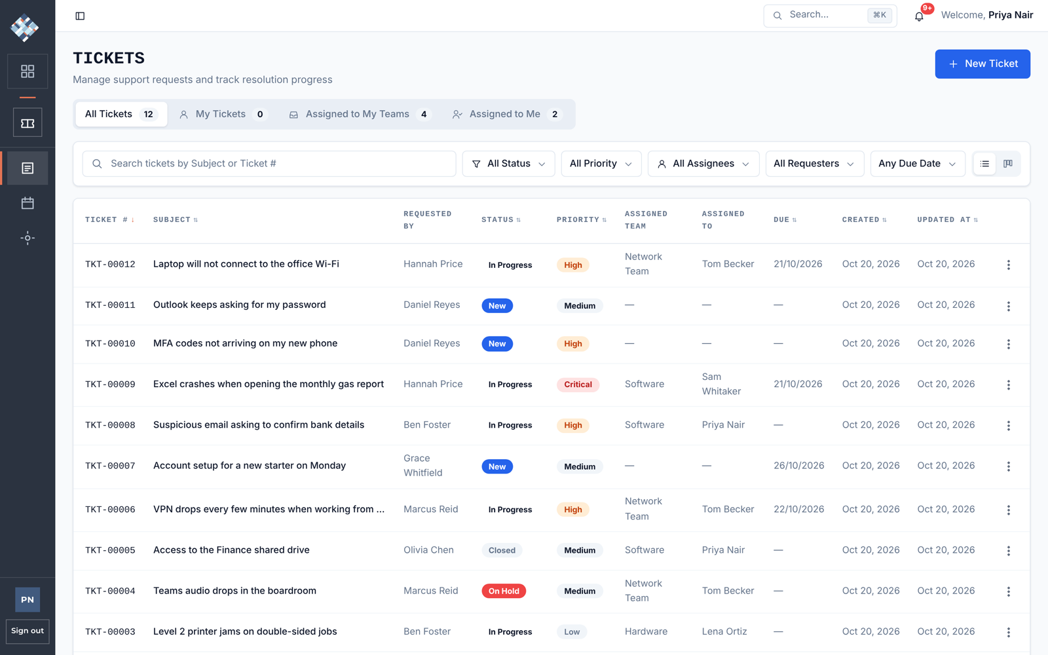Click the due date 22/10/2026

(799, 509)
